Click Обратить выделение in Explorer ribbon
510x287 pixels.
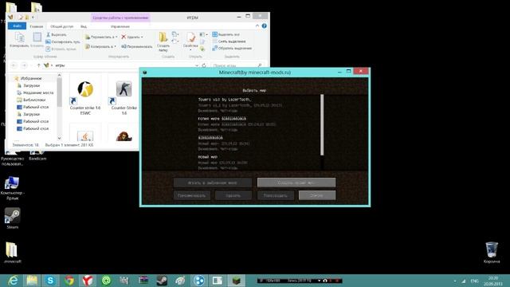pyautogui.click(x=232, y=48)
